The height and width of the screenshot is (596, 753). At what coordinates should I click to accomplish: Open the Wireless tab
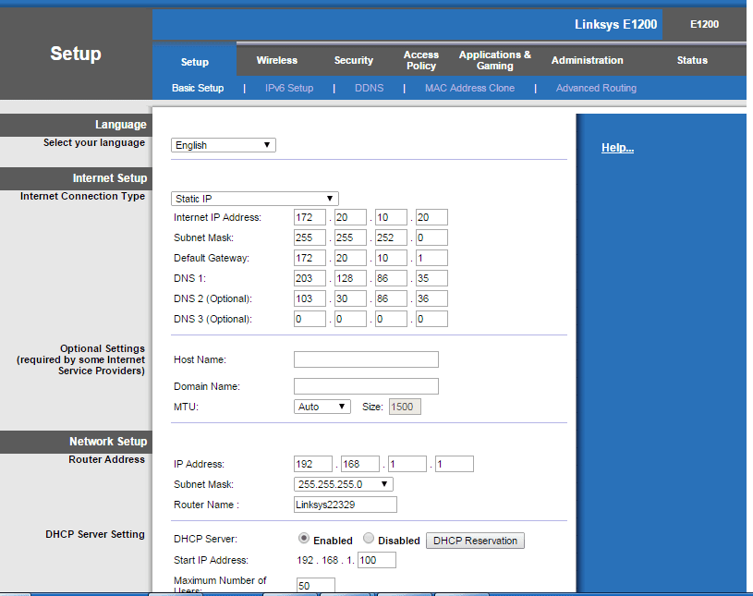pos(276,60)
